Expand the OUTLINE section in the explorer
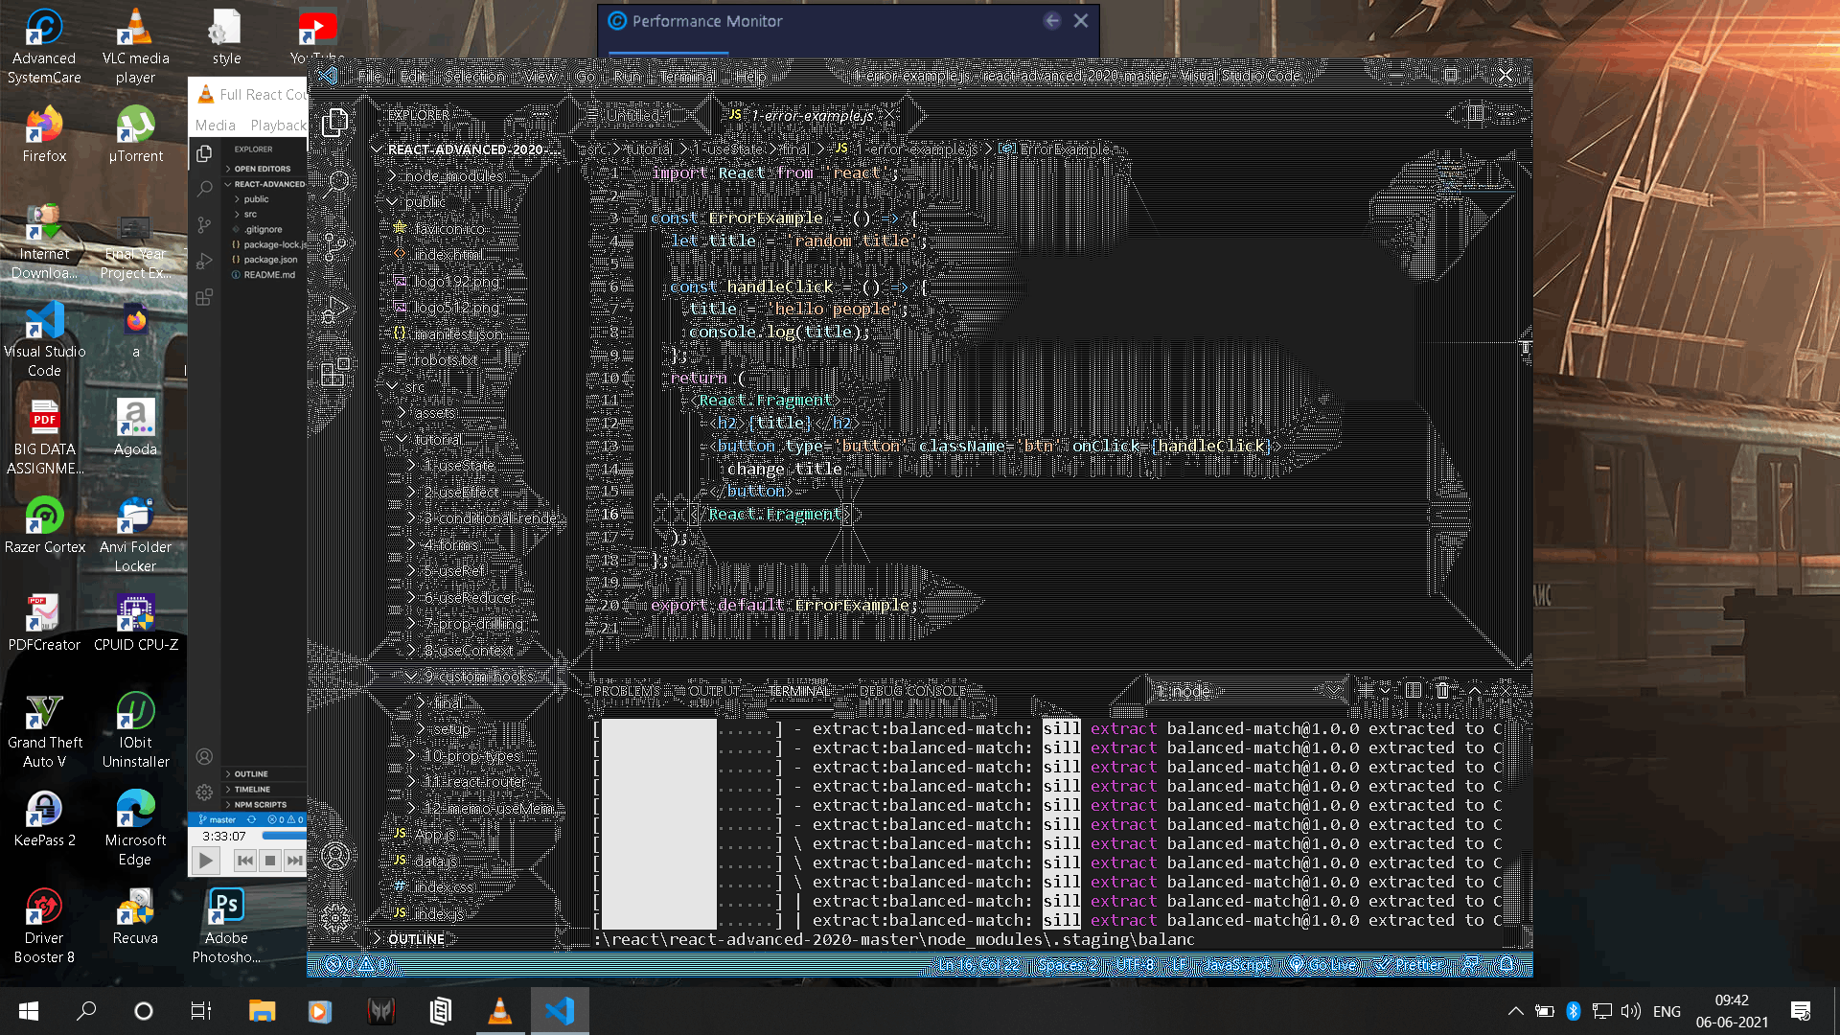 coord(416,939)
